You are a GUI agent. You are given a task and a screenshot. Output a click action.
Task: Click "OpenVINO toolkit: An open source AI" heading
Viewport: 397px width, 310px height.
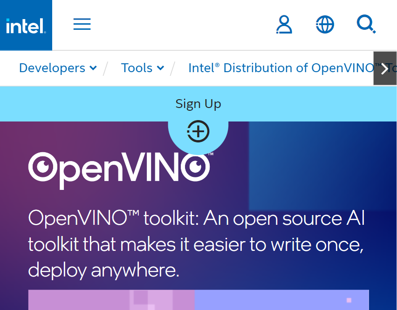pyautogui.click(x=196, y=244)
